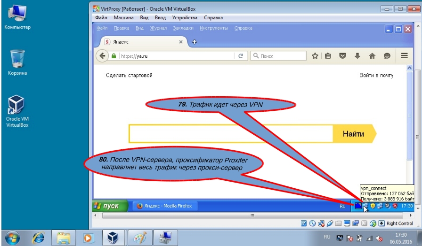Click VirtualBox CPU virtualization chip icon
This screenshot has height=246, width=422.
[364, 223]
